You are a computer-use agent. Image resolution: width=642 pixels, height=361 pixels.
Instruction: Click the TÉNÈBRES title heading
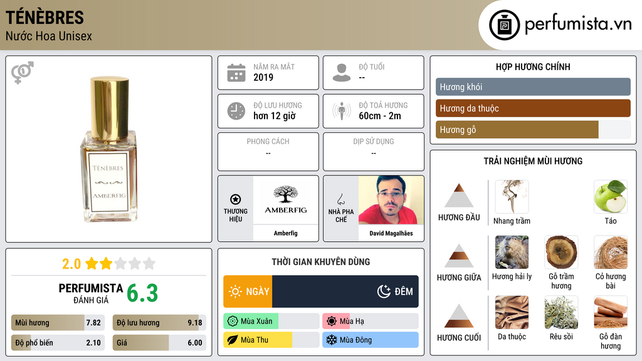click(x=45, y=18)
